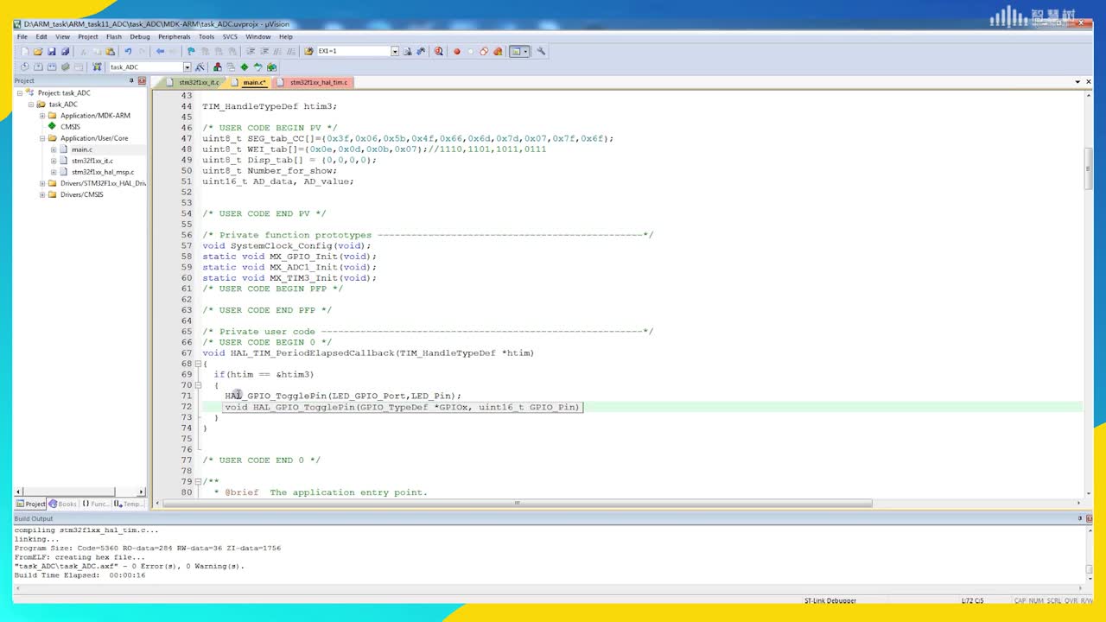
Task: Comment the selection with the Comment icon
Action: tap(277, 51)
